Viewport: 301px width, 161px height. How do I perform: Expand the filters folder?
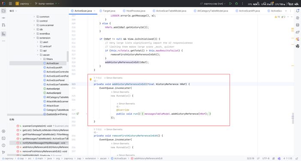pyautogui.click(x=41, y=59)
